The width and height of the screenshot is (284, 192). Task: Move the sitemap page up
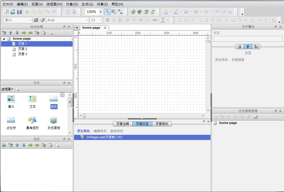point(11,33)
